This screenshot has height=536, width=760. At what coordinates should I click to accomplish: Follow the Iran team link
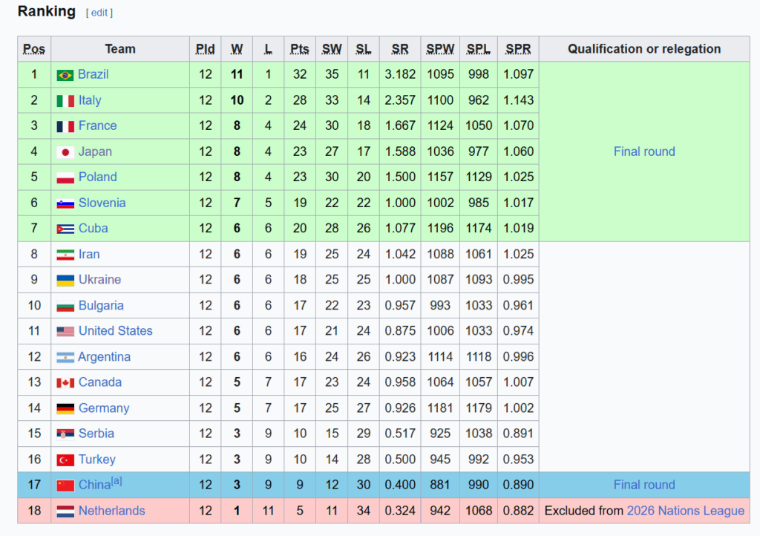(89, 254)
